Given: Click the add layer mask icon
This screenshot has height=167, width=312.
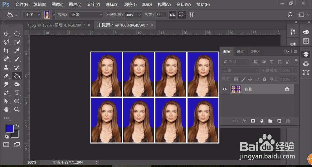Looking at the screenshot, I should pos(253,121).
